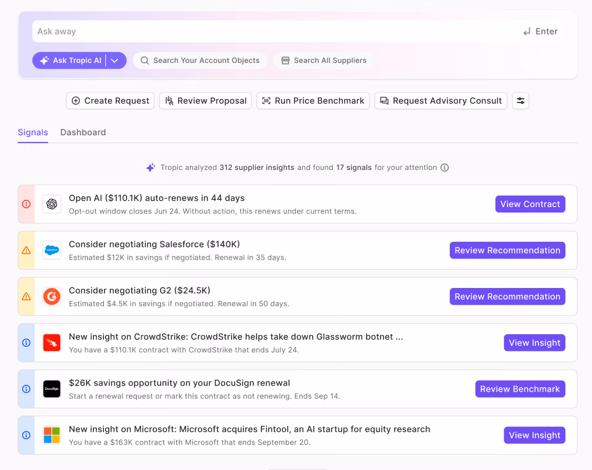This screenshot has width=592, height=470.
Task: Start Run Price Benchmark
Action: [x=313, y=101]
